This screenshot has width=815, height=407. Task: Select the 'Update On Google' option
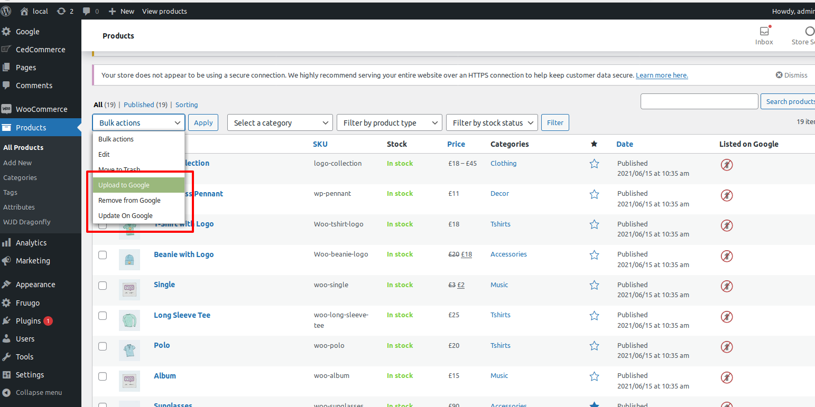tap(138, 216)
